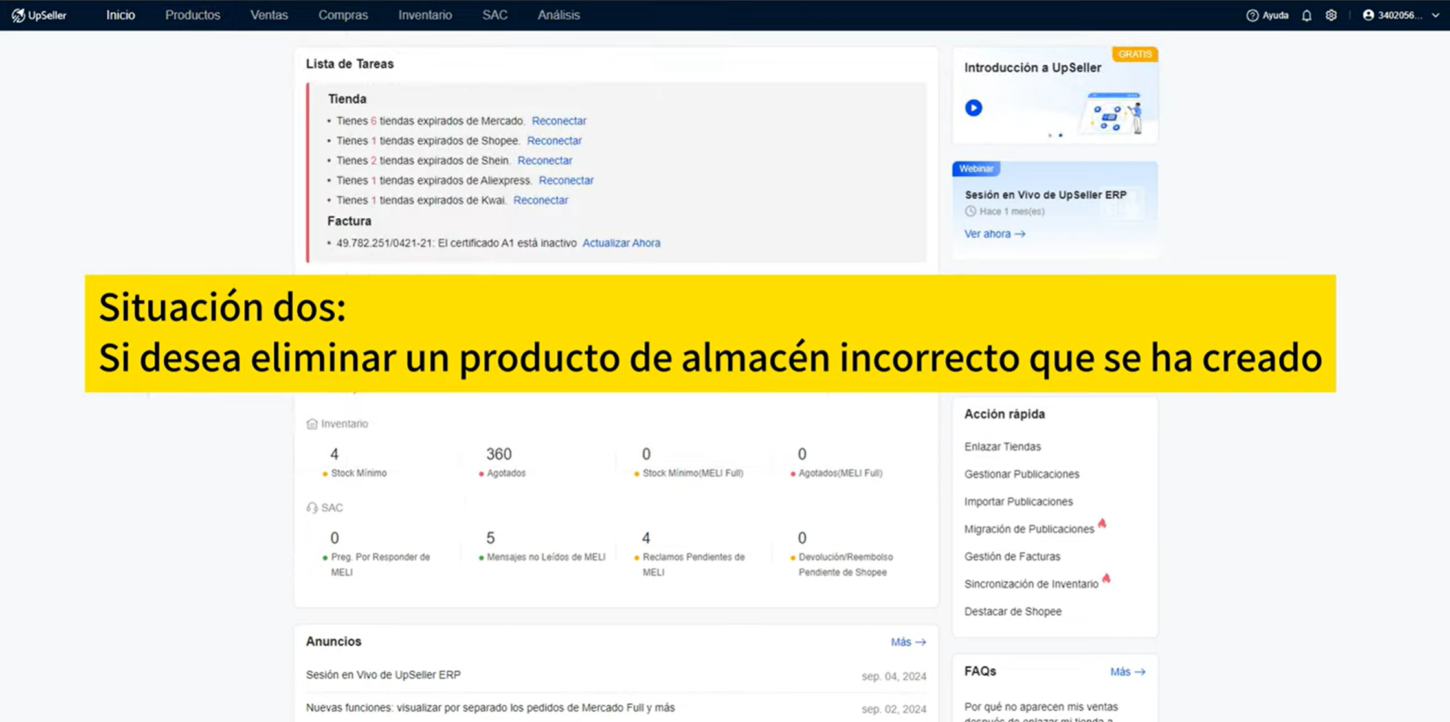Image resolution: width=1450 pixels, height=722 pixels.
Task: Go to the Análisis menu
Action: (x=558, y=15)
